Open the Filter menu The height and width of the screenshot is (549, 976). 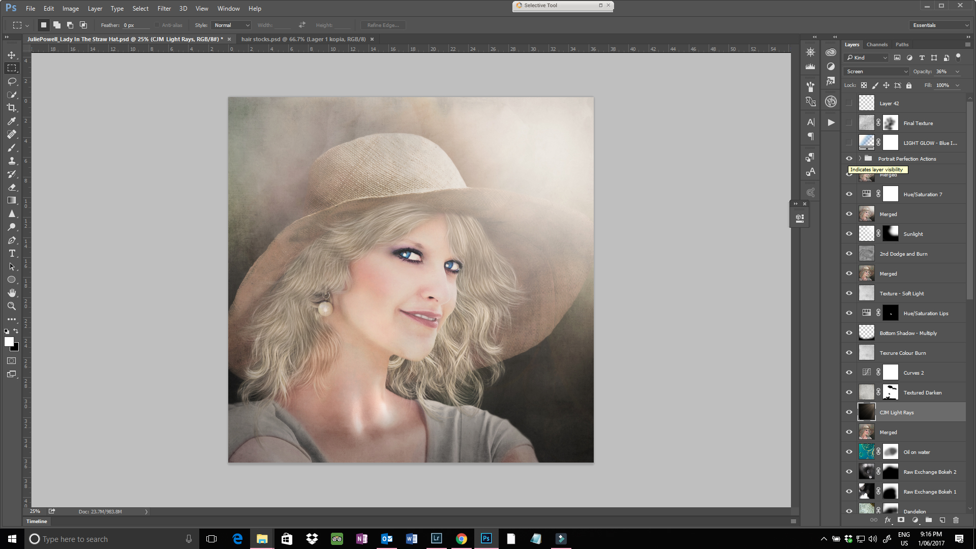(x=164, y=9)
